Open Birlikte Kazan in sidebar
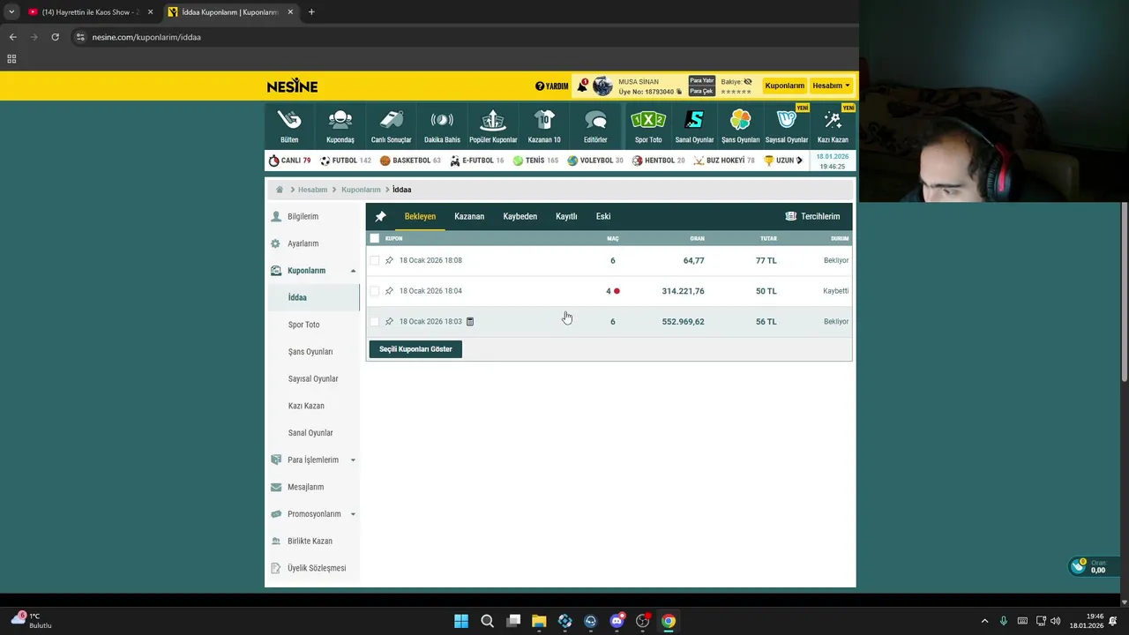 [310, 541]
